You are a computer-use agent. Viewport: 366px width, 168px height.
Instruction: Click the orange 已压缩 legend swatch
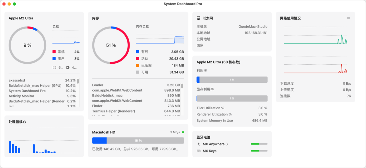[x=137, y=65]
